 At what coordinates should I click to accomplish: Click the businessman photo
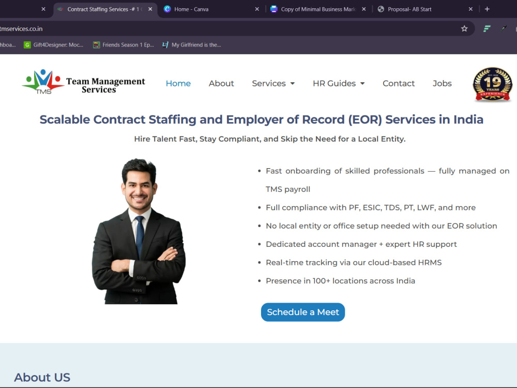tap(139, 231)
